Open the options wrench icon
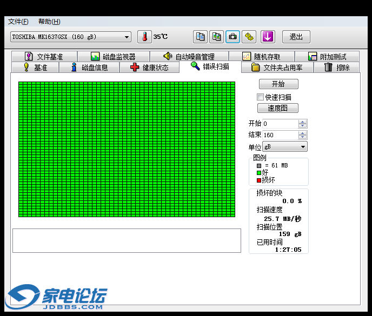Screen dimensions: 372x316 point(249,37)
